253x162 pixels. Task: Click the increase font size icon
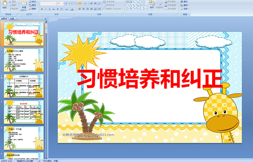click(x=66, y=3)
